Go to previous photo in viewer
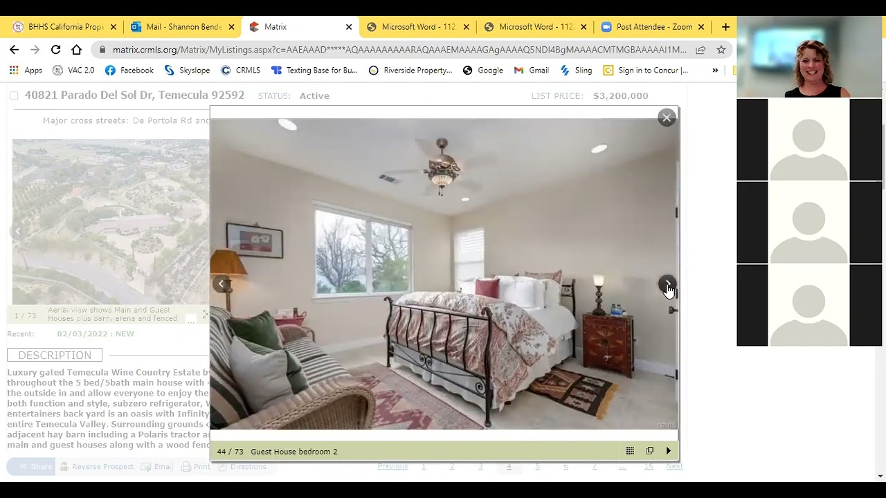 [x=221, y=284]
